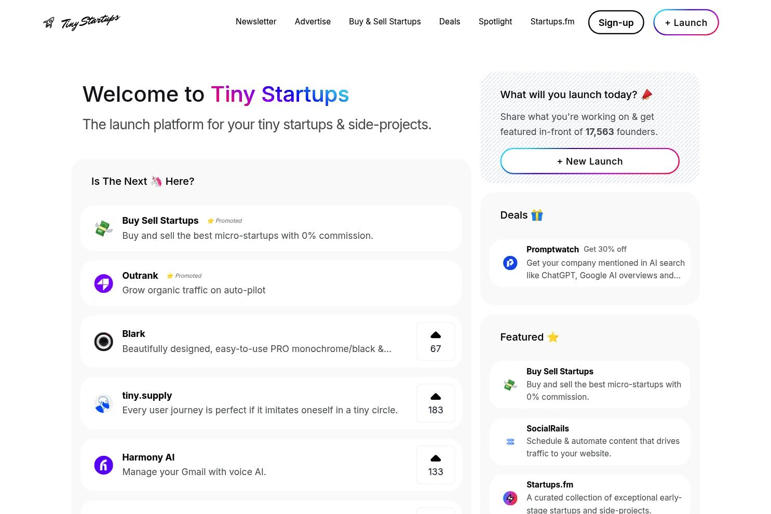This screenshot has width=771, height=514.
Task: Start a + New Launch
Action: pos(590,161)
